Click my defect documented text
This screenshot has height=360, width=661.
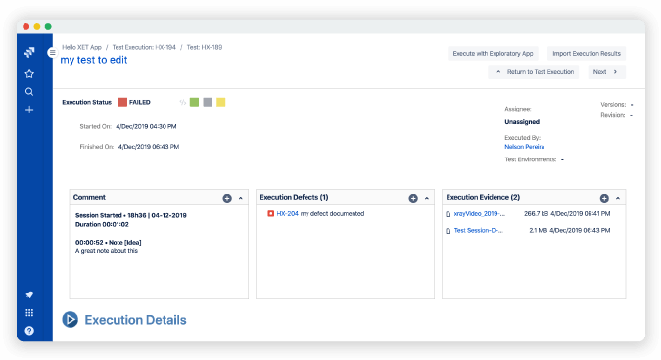click(x=332, y=214)
